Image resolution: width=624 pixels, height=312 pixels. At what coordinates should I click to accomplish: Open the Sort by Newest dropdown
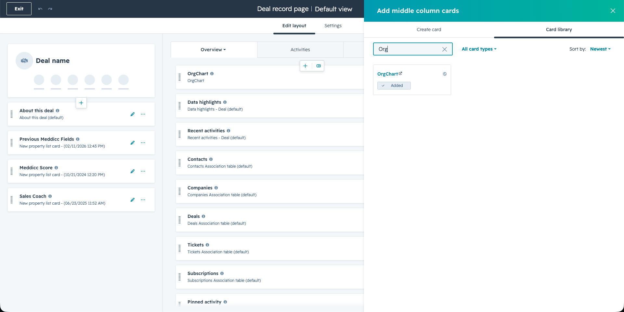[600, 49]
